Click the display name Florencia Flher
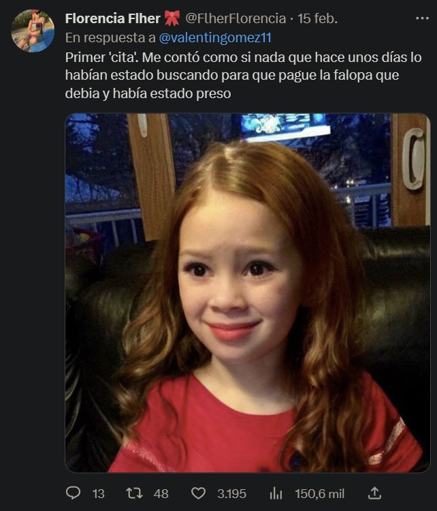The image size is (437, 511). 113,18
